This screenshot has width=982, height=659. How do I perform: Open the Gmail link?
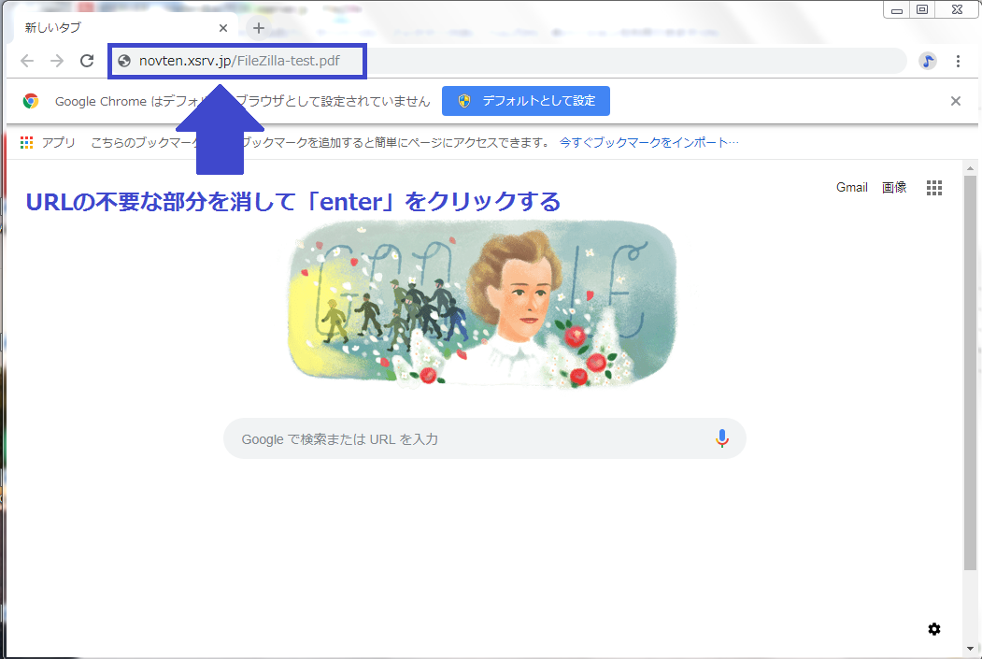click(851, 188)
